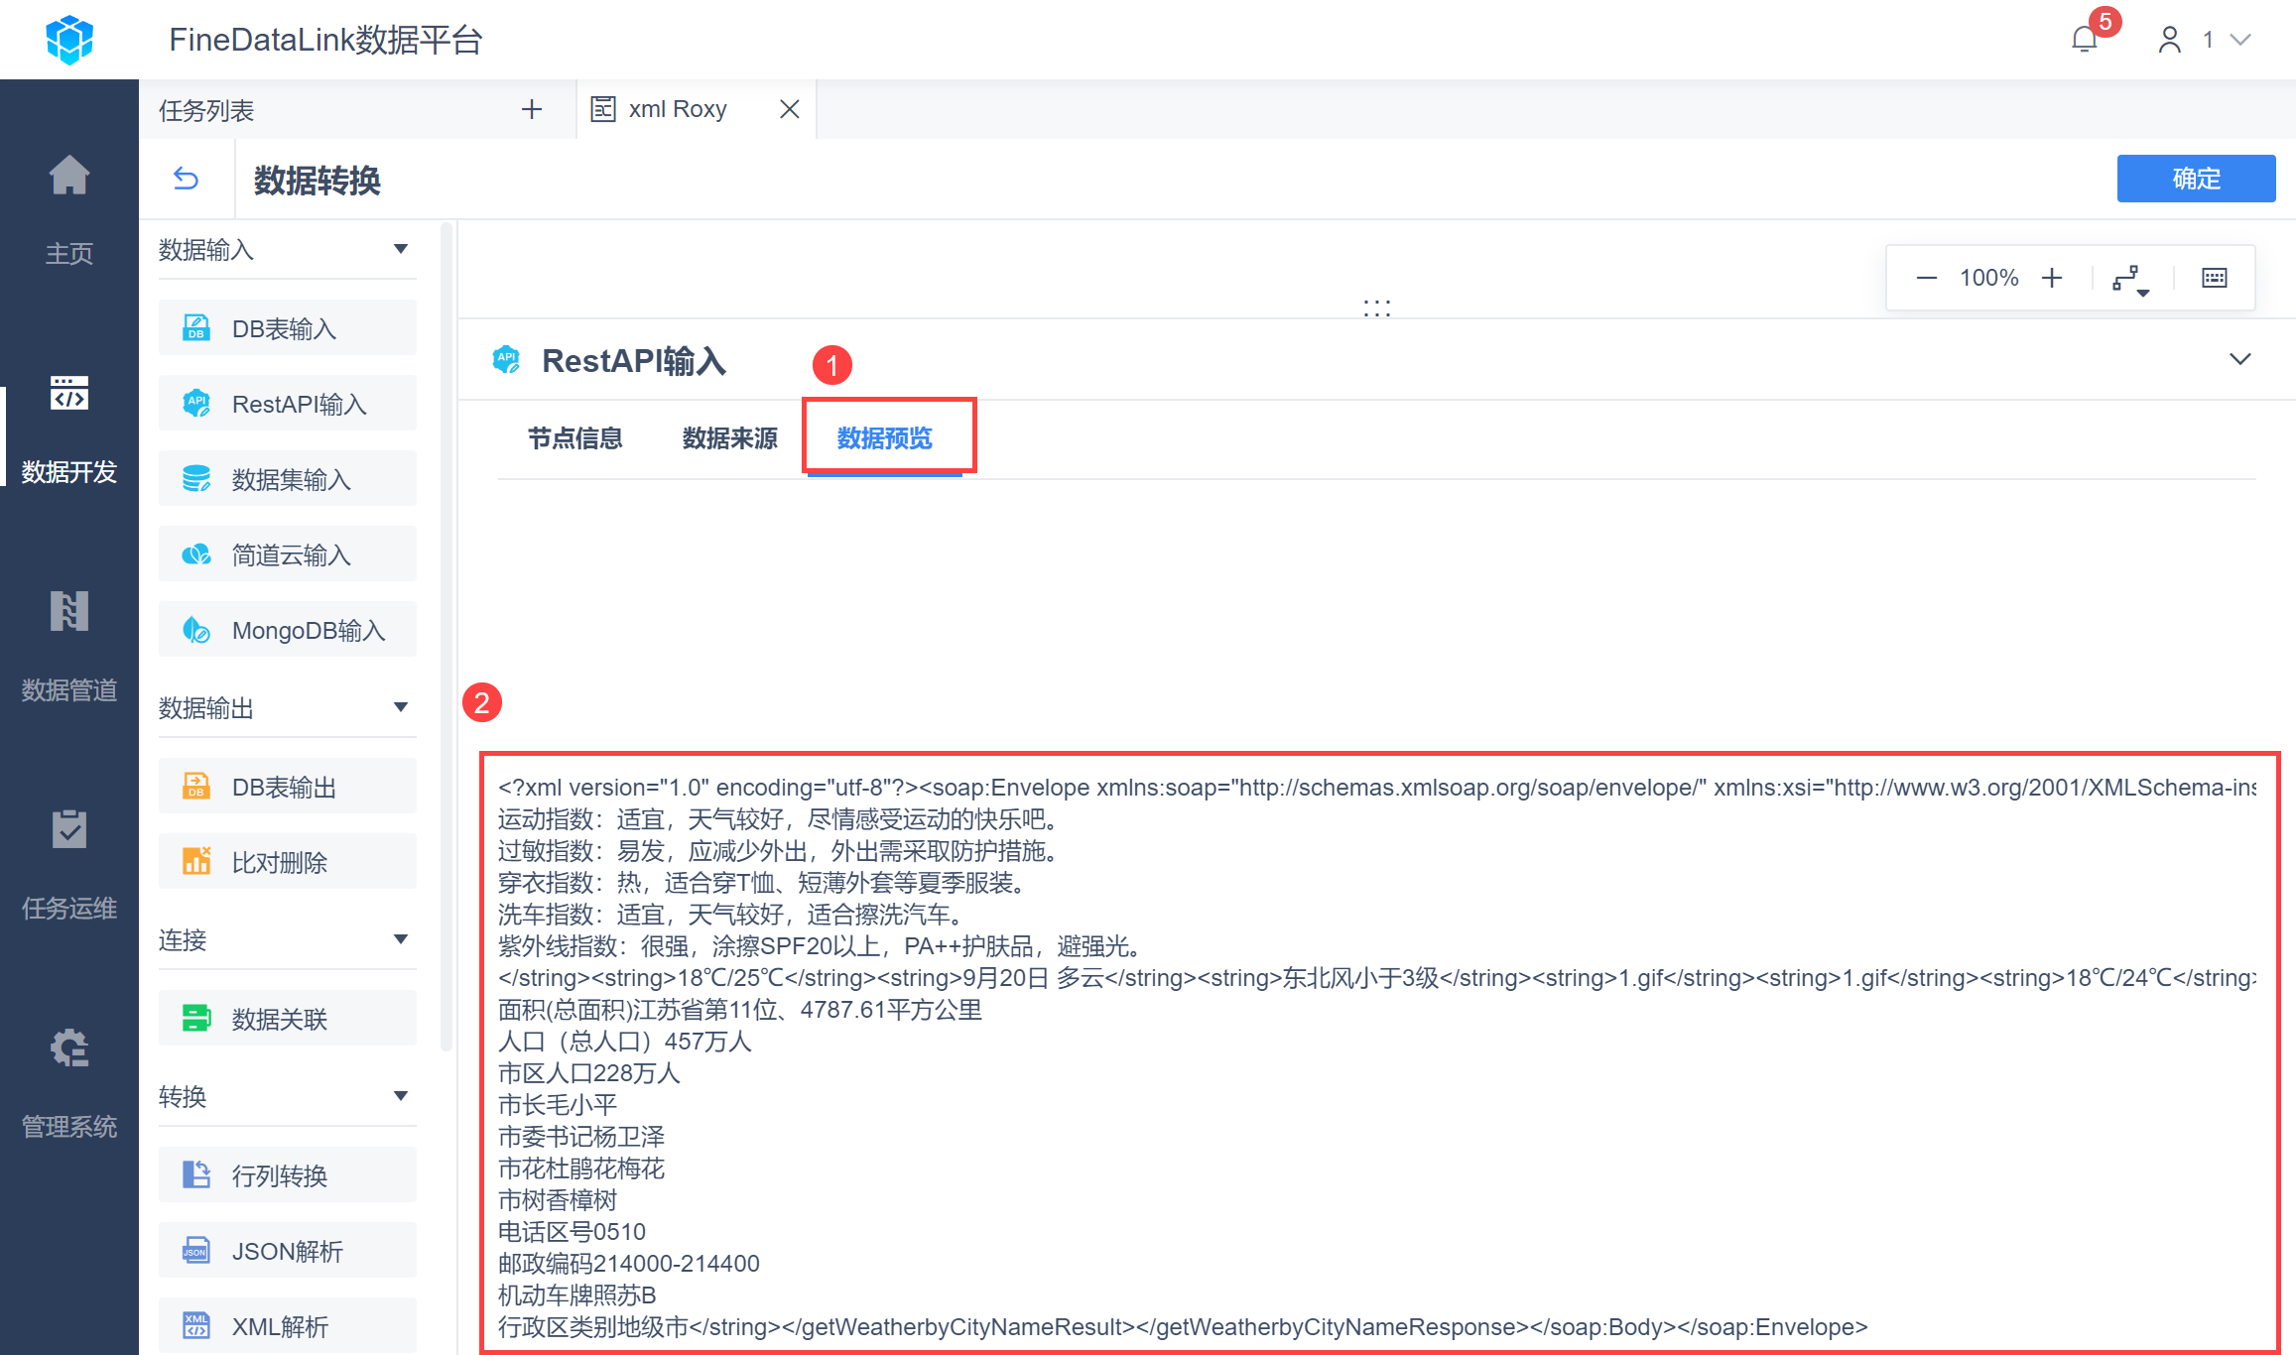Click the notification bell icon
Screen dimensions: 2296x1355
(x=2085, y=40)
